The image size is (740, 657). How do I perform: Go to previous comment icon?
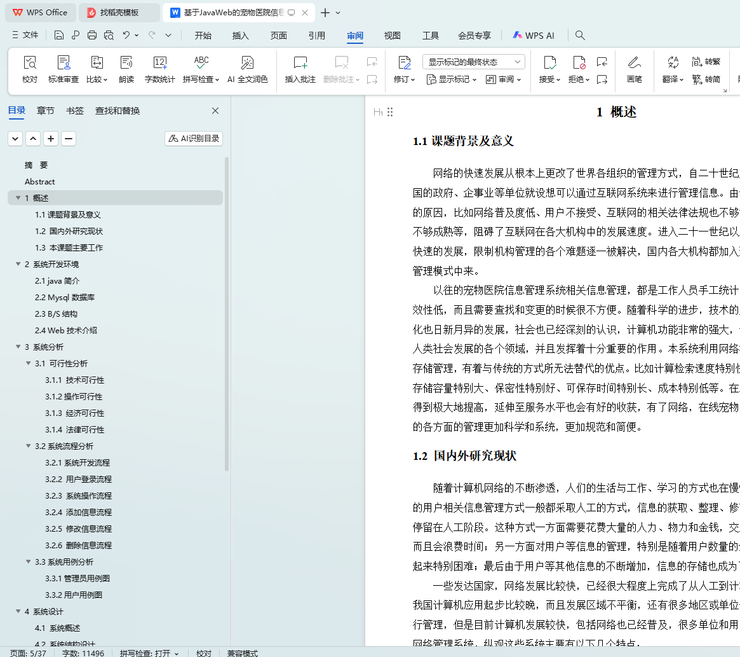(x=372, y=62)
